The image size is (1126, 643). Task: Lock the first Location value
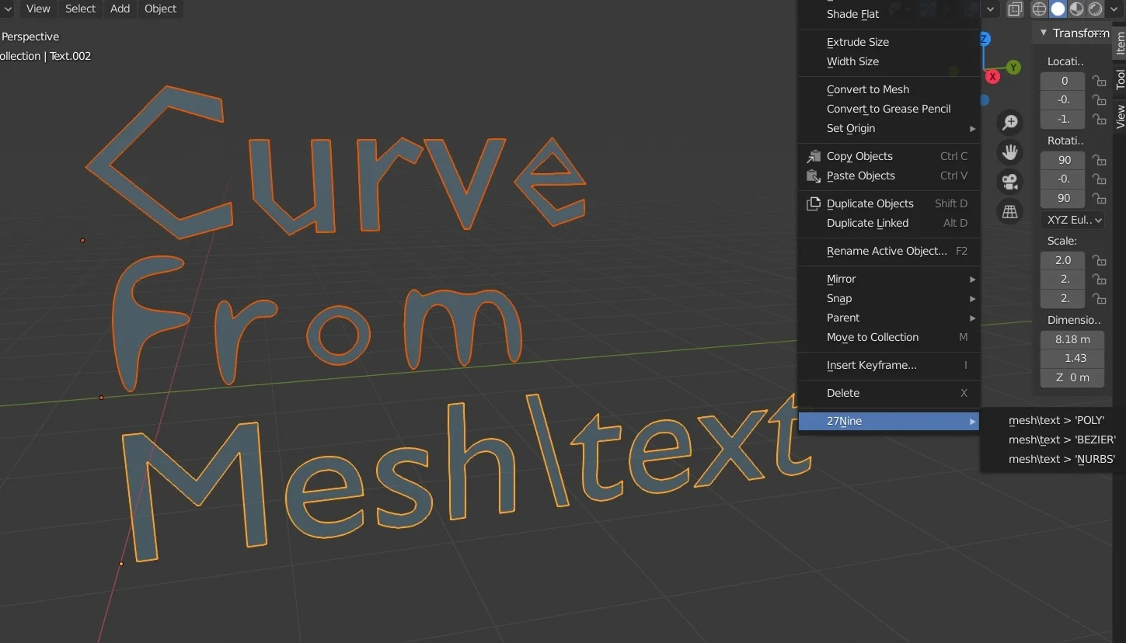click(1099, 81)
